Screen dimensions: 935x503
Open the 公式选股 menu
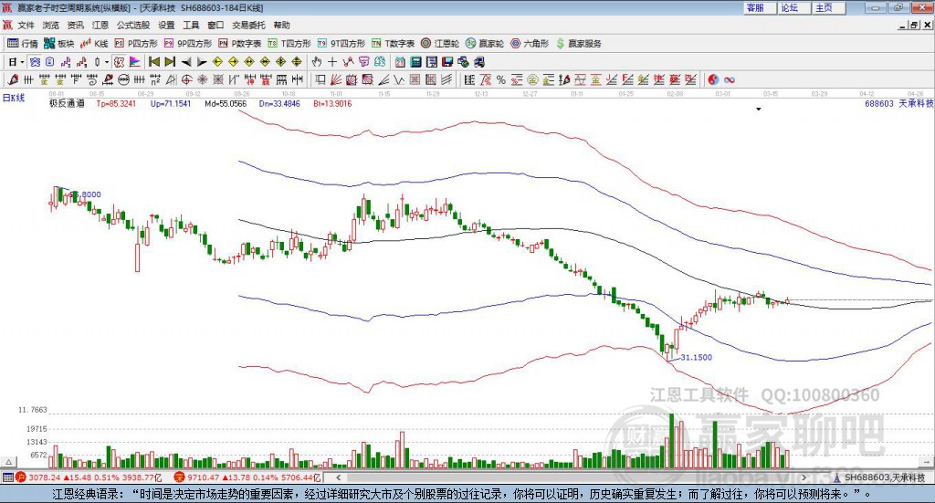[x=133, y=25]
